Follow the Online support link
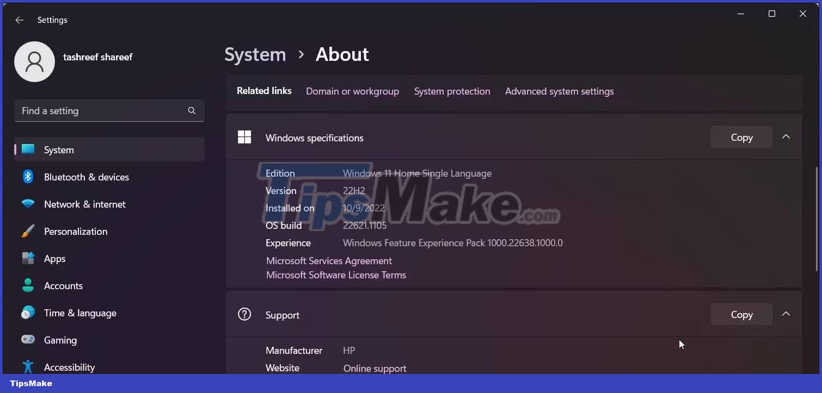 375,368
